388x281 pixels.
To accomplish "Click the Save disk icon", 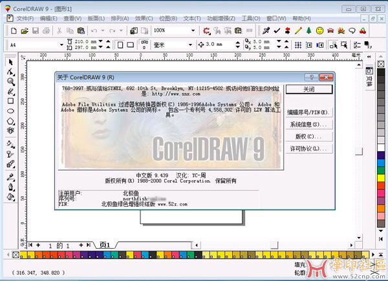I will (x=36, y=30).
